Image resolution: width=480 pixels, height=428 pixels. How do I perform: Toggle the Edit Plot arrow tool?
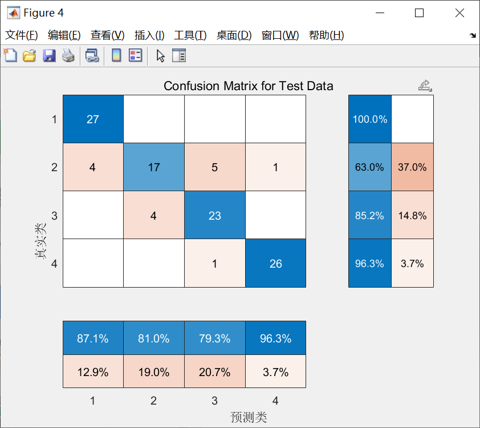point(160,55)
